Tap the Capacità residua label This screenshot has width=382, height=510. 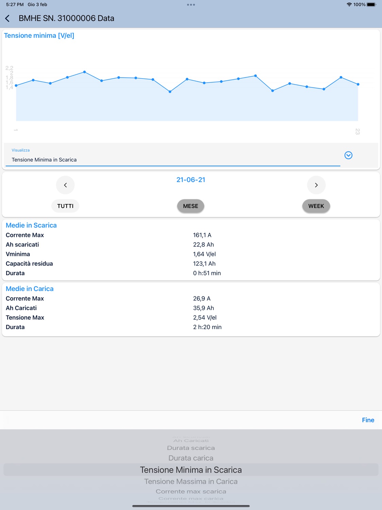(x=29, y=263)
